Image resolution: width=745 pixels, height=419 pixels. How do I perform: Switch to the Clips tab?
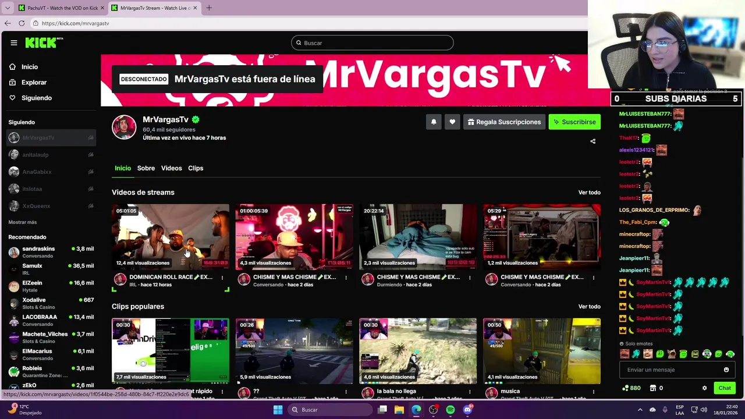pyautogui.click(x=196, y=168)
